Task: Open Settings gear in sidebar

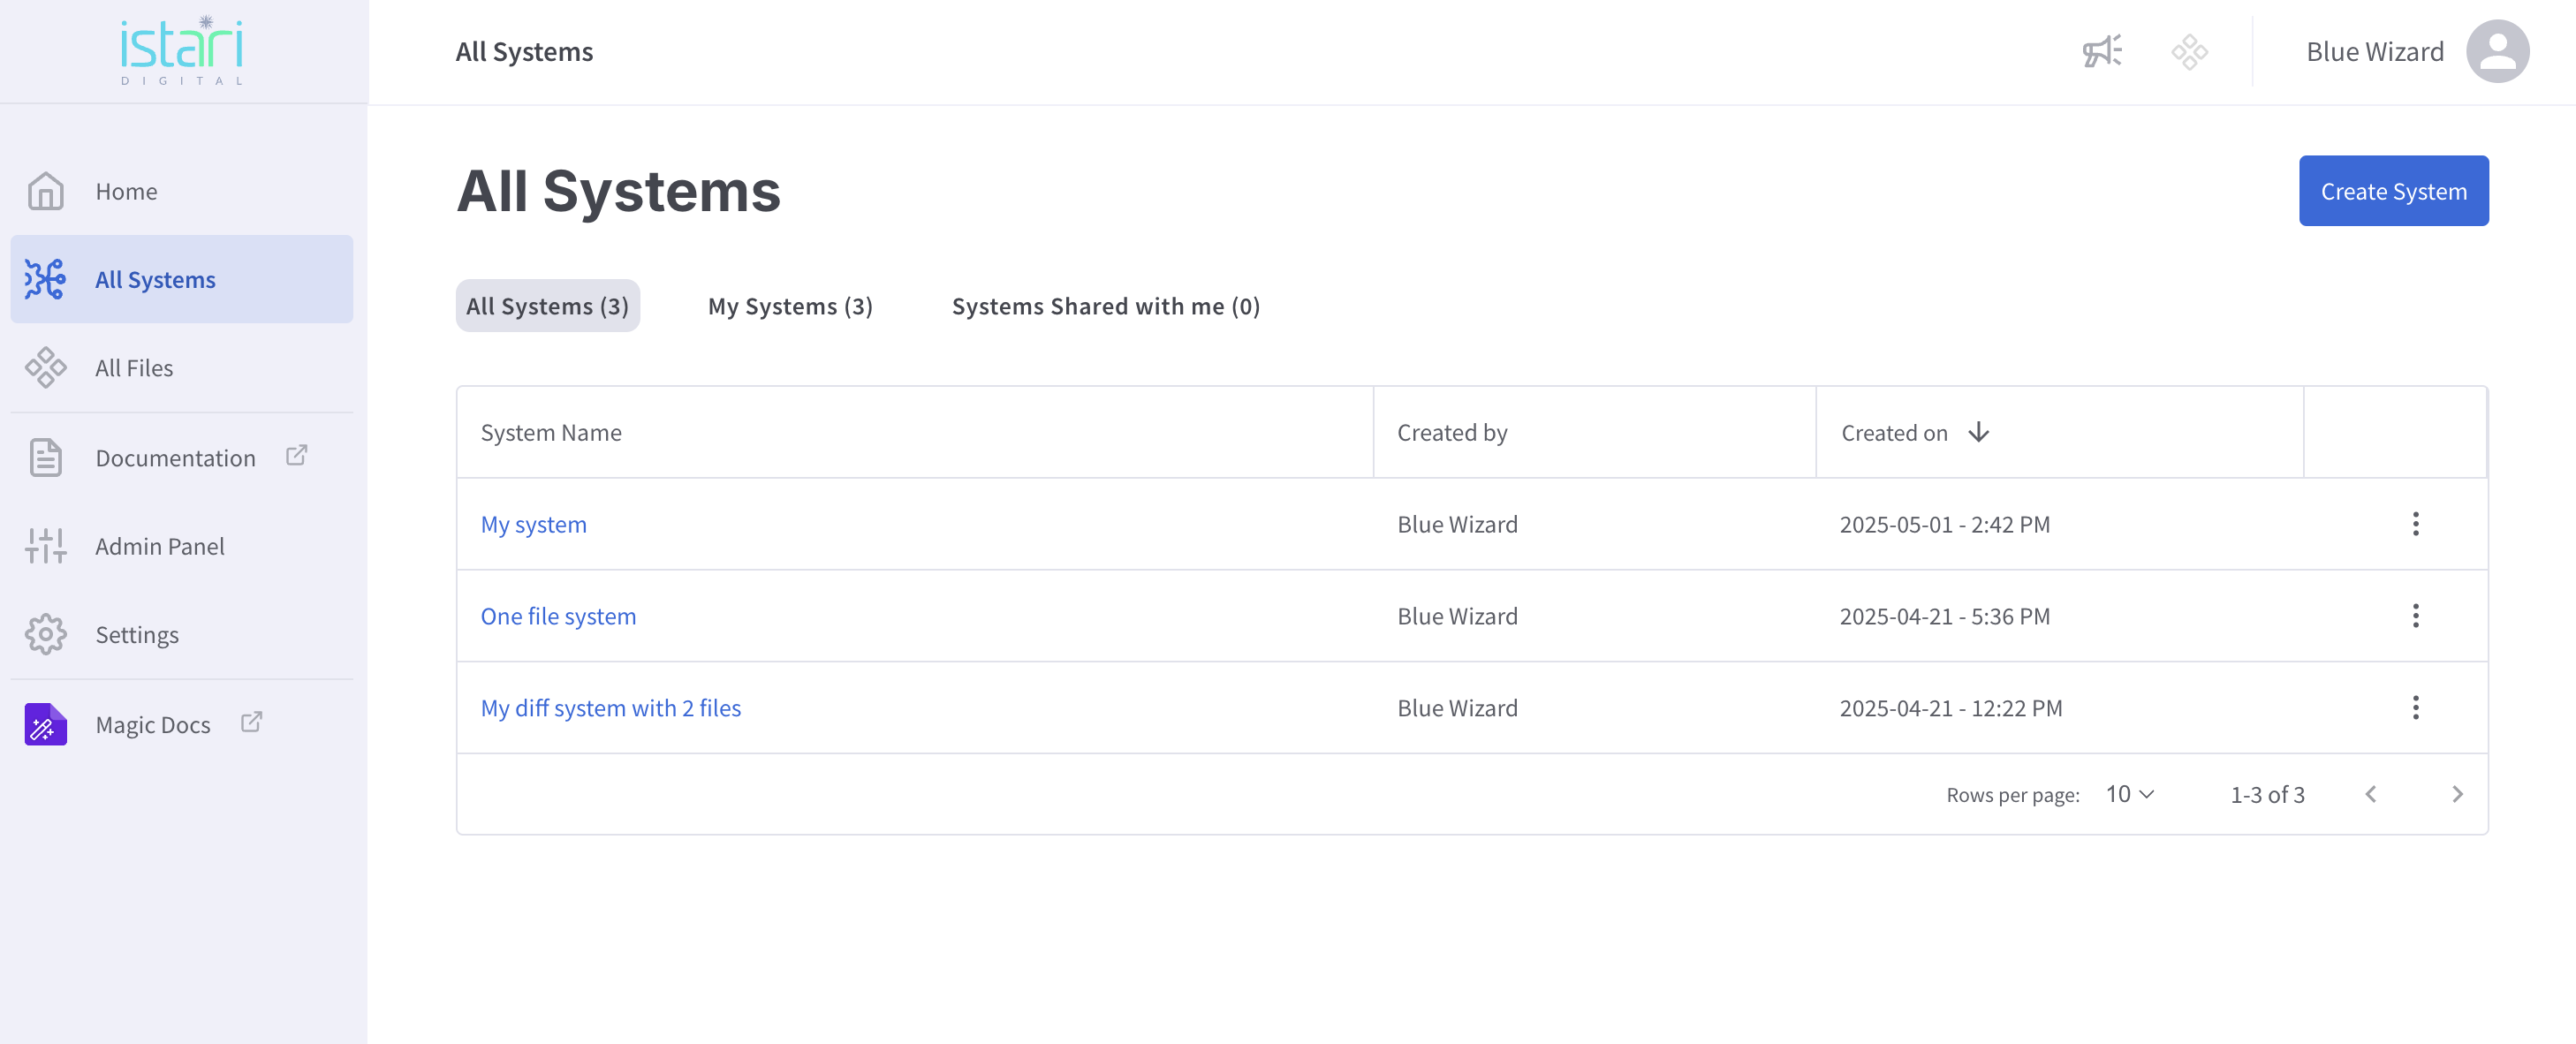Action: click(46, 635)
